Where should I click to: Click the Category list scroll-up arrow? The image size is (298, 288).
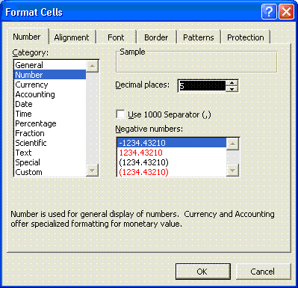(92, 67)
